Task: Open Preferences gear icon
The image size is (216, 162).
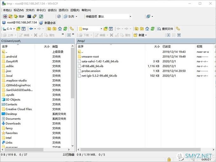Action: click(59, 16)
